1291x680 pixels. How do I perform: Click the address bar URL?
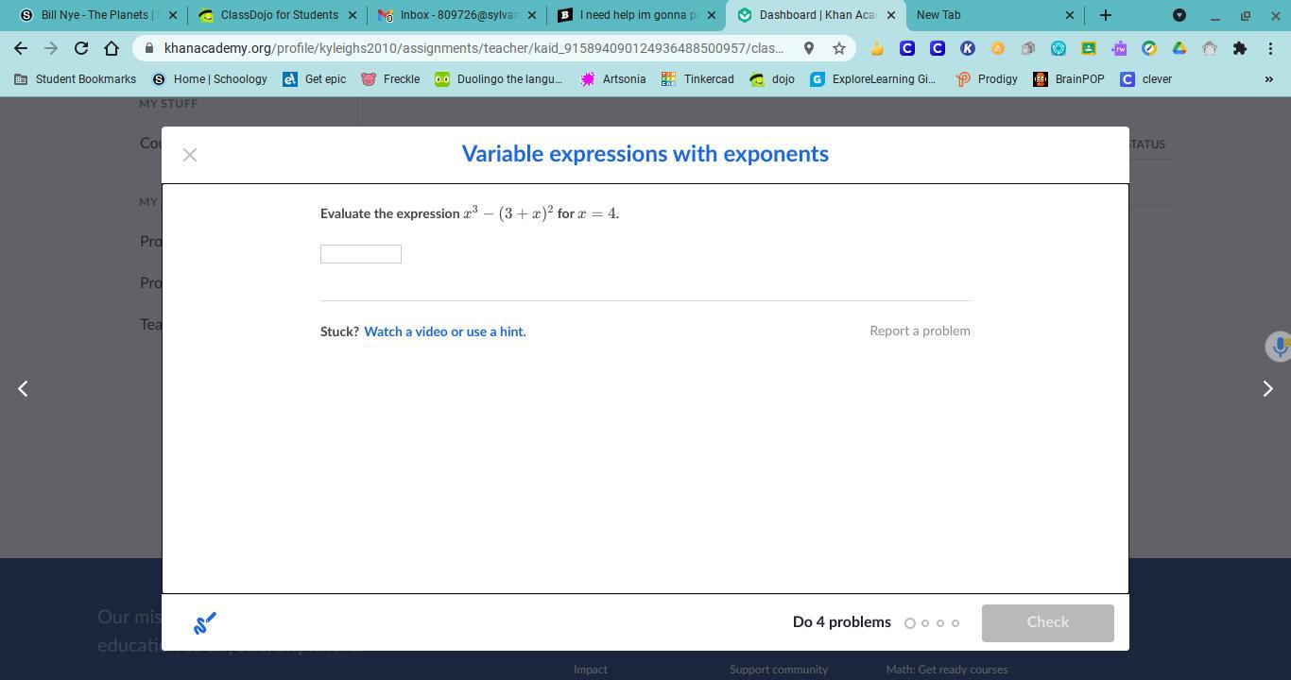pyautogui.click(x=473, y=48)
